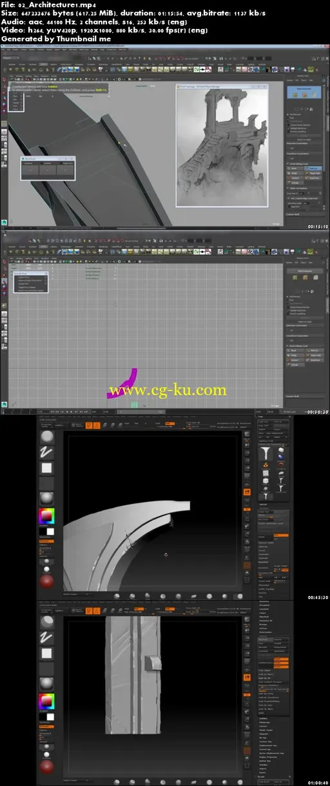Image resolution: width=330 pixels, height=786 pixels.
Task: Toggle orange Draw button in 01:00:40 top shelf
Action: (97, 611)
